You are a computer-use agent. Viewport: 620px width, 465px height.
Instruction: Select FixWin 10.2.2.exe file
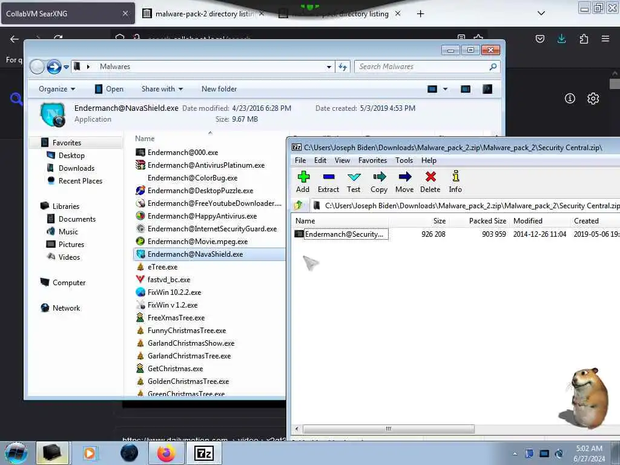coord(168,292)
